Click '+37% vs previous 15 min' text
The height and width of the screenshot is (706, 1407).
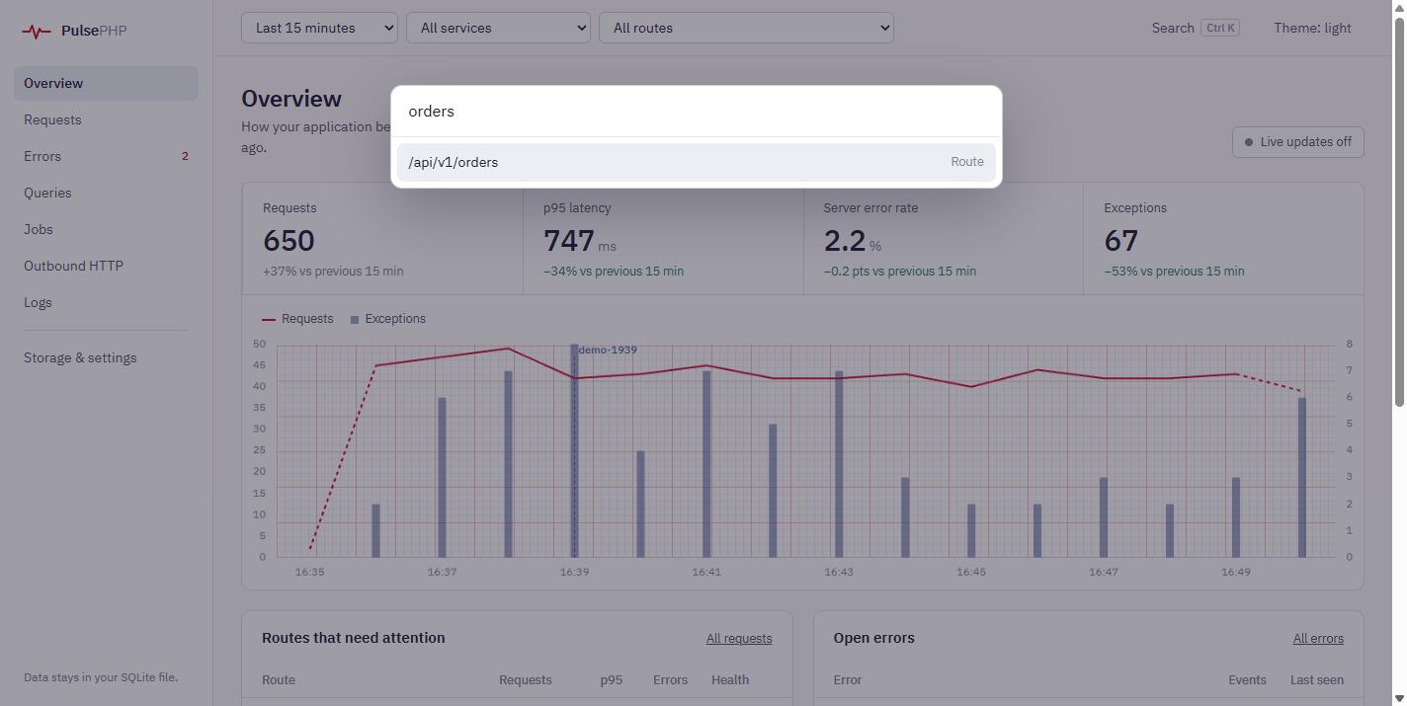click(x=333, y=272)
